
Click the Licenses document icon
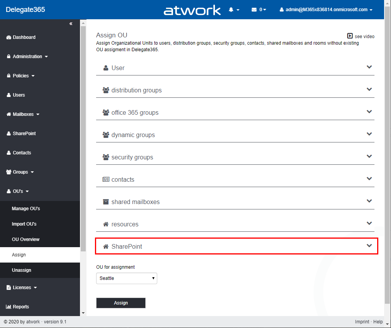click(9, 287)
